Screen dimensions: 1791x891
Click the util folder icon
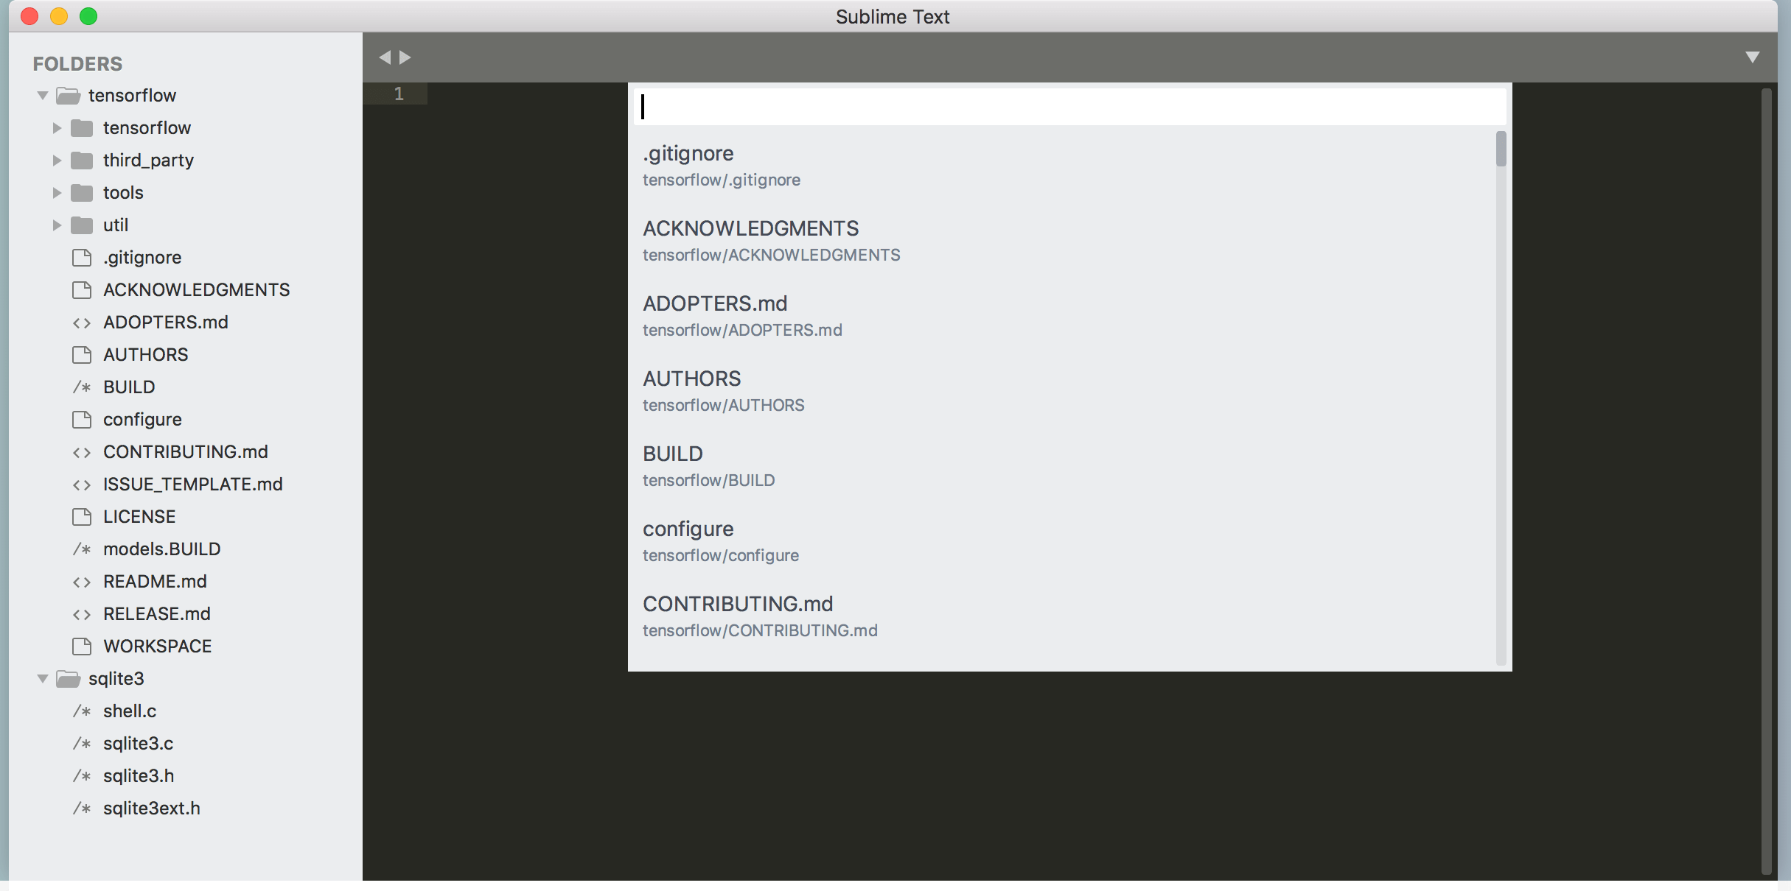(82, 225)
